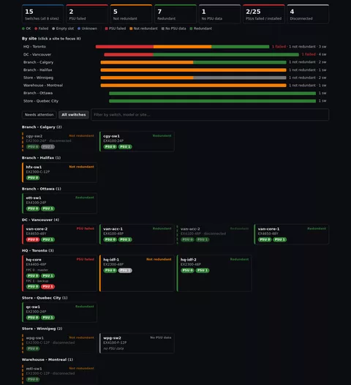Click PSU 0 badge on van-acc-2

pos(187,239)
